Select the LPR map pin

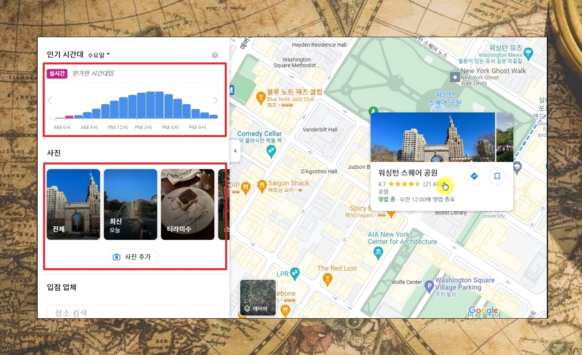point(294,273)
